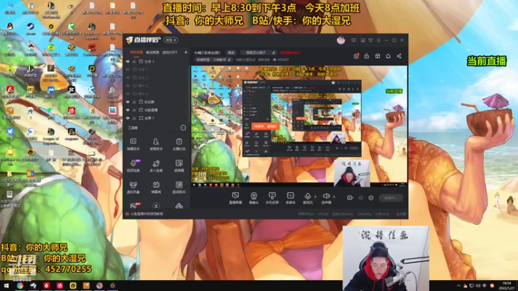Open the streamer avatar in title bar
This screenshot has height=291, width=518.
[x=341, y=40]
